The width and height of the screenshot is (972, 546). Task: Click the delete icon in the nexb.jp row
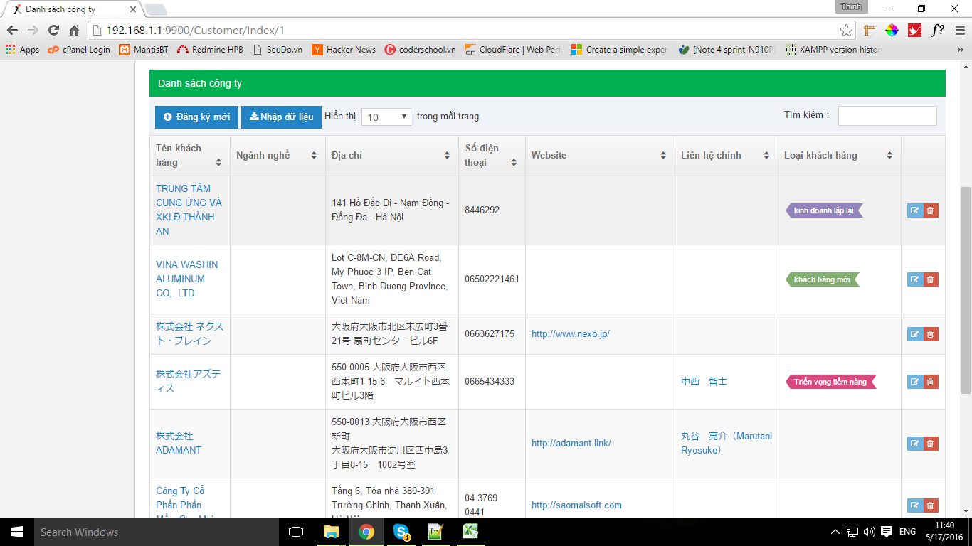(x=930, y=334)
